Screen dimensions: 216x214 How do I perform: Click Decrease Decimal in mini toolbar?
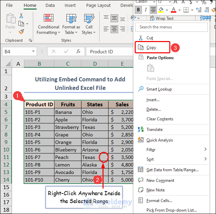(206, 10)
